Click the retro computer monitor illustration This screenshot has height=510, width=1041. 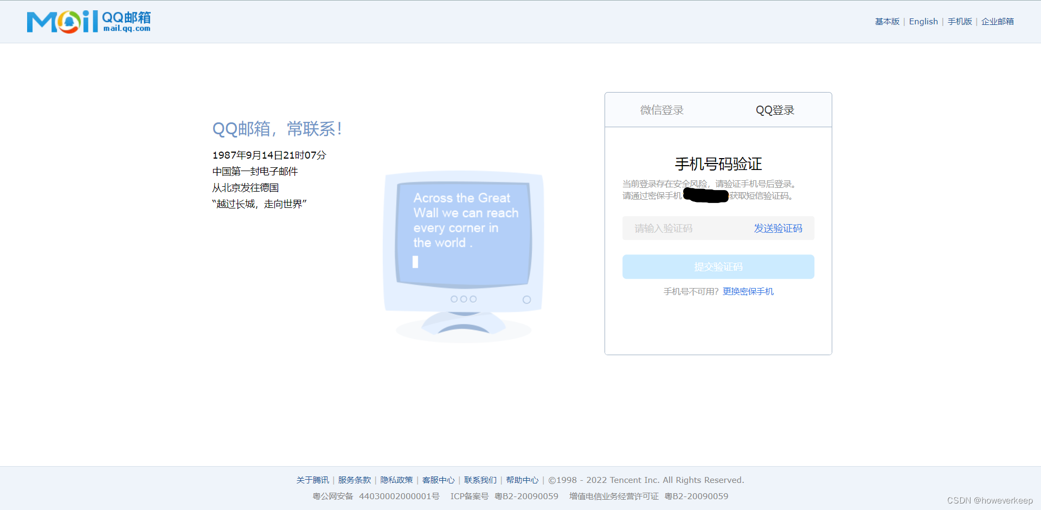click(x=464, y=256)
